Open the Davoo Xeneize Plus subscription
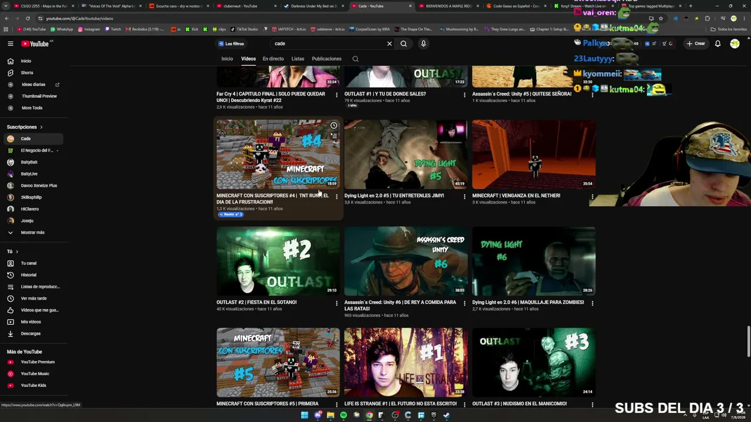751x422 pixels. [x=32, y=185]
